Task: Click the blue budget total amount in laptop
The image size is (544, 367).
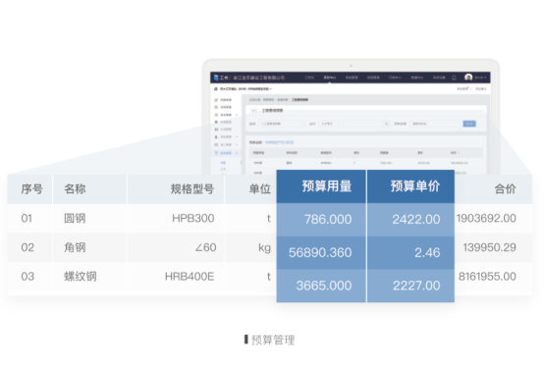Action: click(279, 142)
